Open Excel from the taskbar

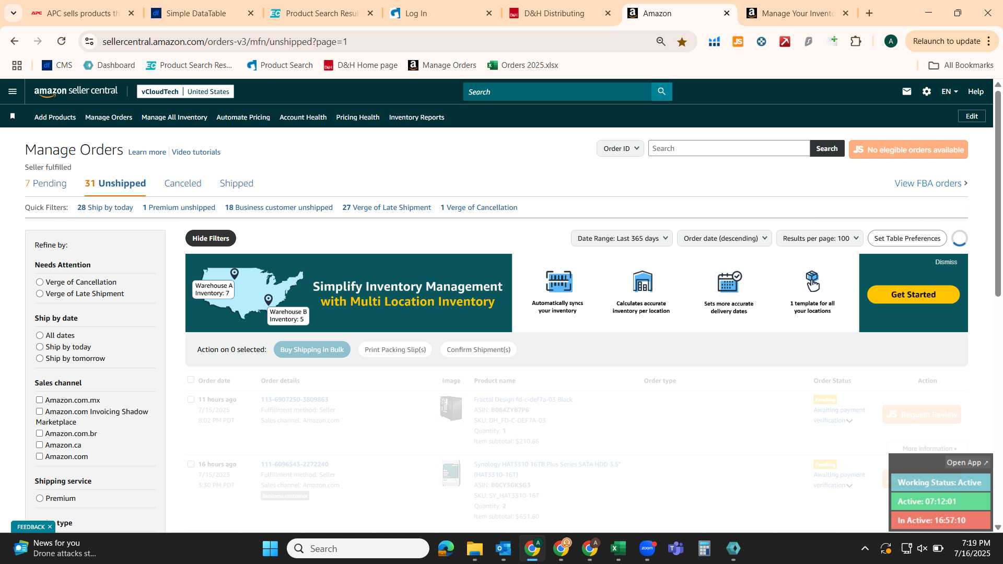[x=618, y=548]
